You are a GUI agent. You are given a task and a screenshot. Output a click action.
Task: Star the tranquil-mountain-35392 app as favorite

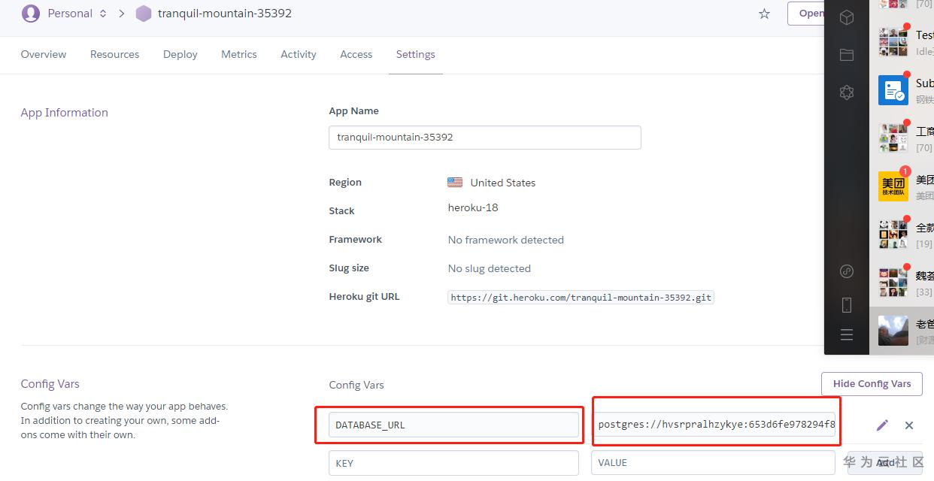coord(764,14)
